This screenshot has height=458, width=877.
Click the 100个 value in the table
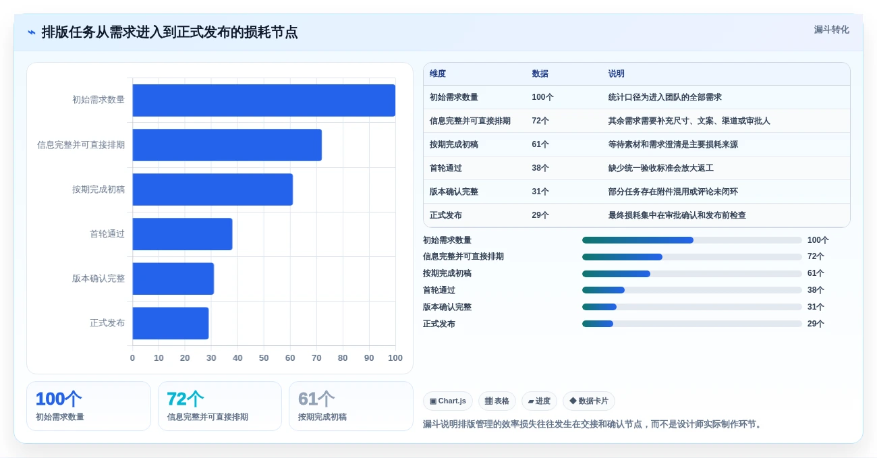click(542, 97)
